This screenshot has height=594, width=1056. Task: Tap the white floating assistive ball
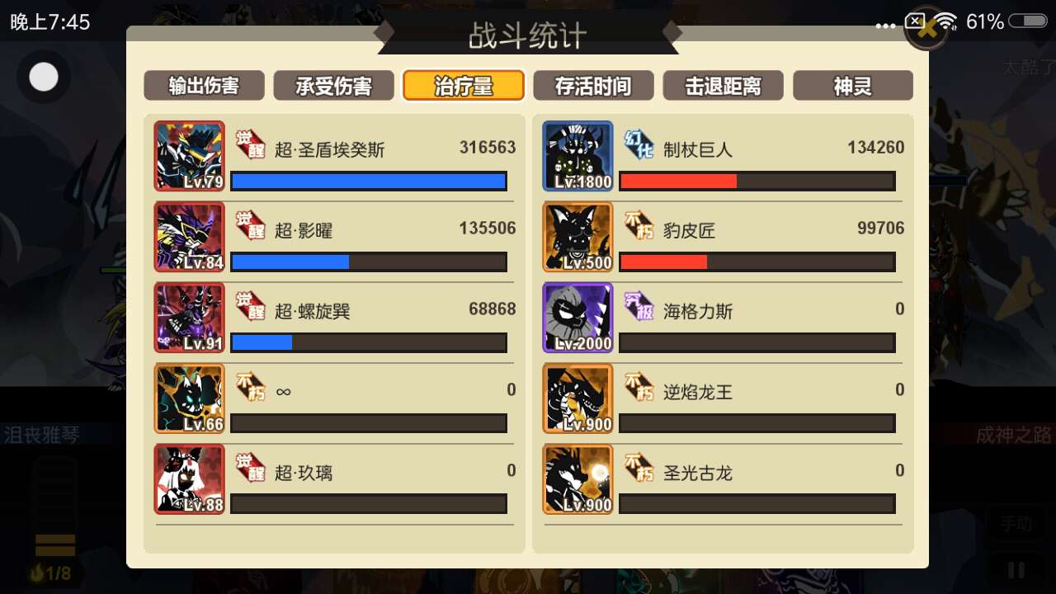pyautogui.click(x=44, y=78)
